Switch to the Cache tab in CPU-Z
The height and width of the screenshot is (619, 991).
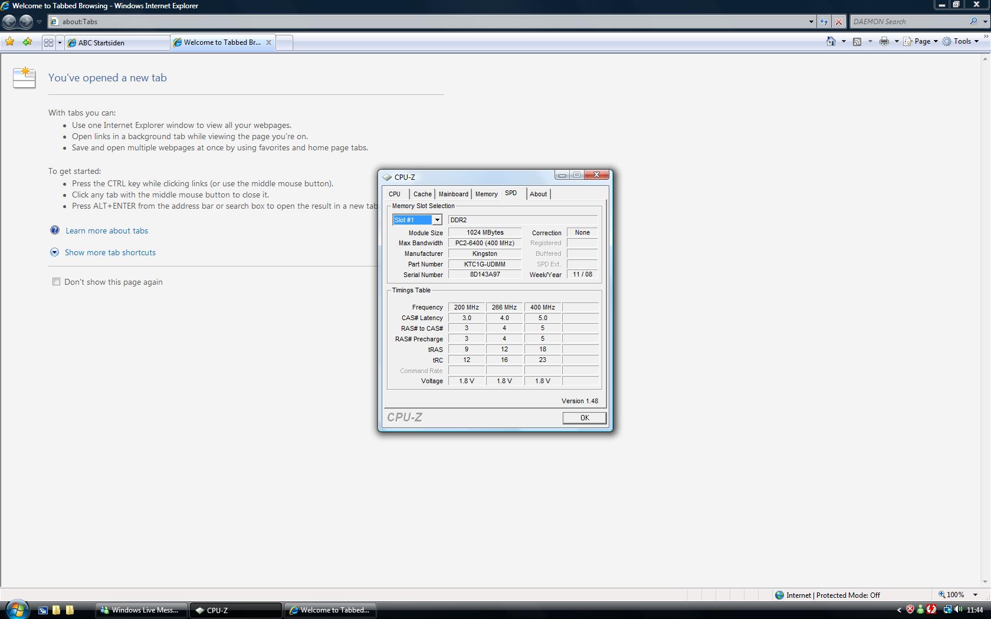[x=422, y=194]
